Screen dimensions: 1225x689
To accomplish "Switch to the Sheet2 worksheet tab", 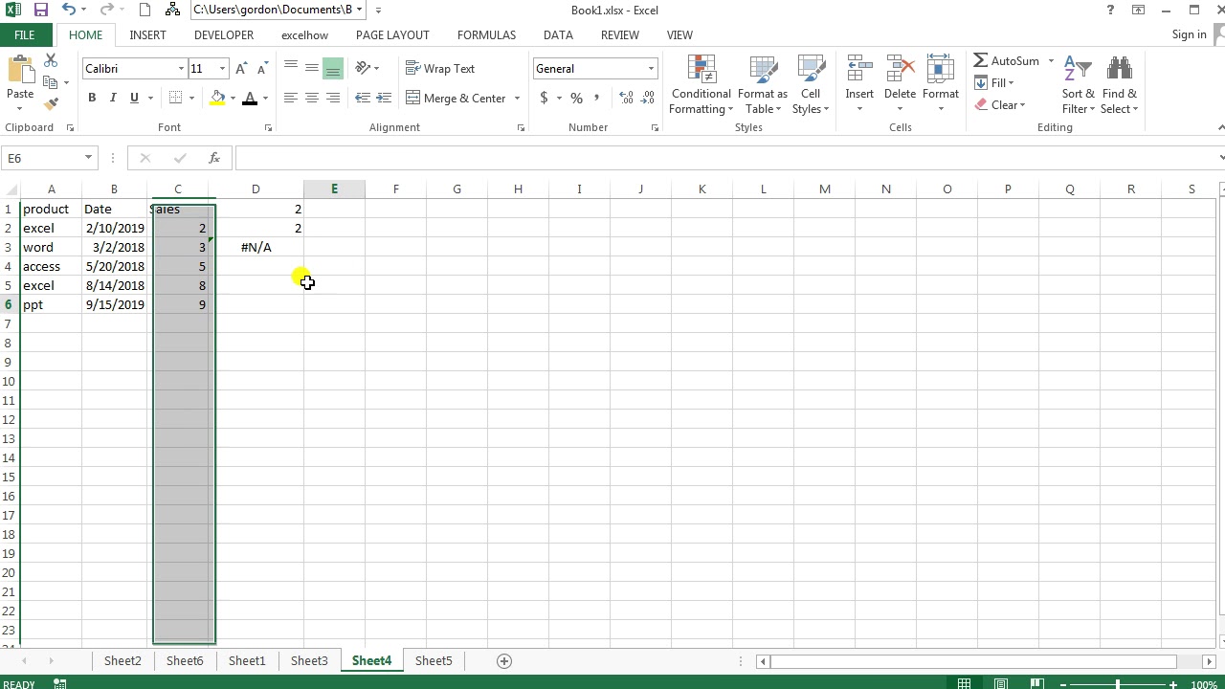I will click(122, 660).
